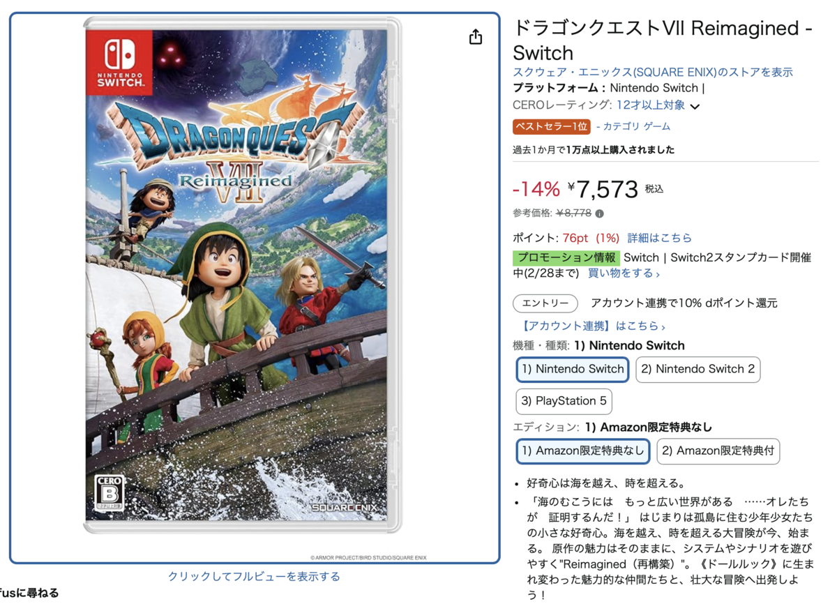Select the Nintendo Switch 2 option

[x=697, y=370]
